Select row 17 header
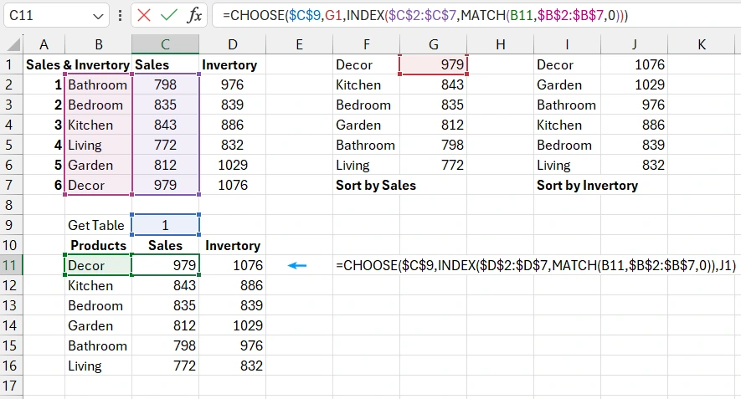Viewport: 741px width, 399px height. (x=11, y=386)
